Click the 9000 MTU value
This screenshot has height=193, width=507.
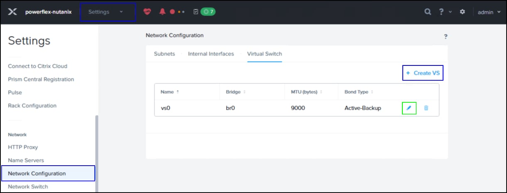click(298, 108)
